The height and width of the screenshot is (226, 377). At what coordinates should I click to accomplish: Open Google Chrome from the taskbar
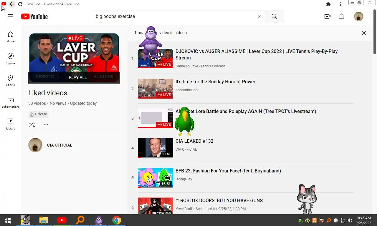click(117, 220)
